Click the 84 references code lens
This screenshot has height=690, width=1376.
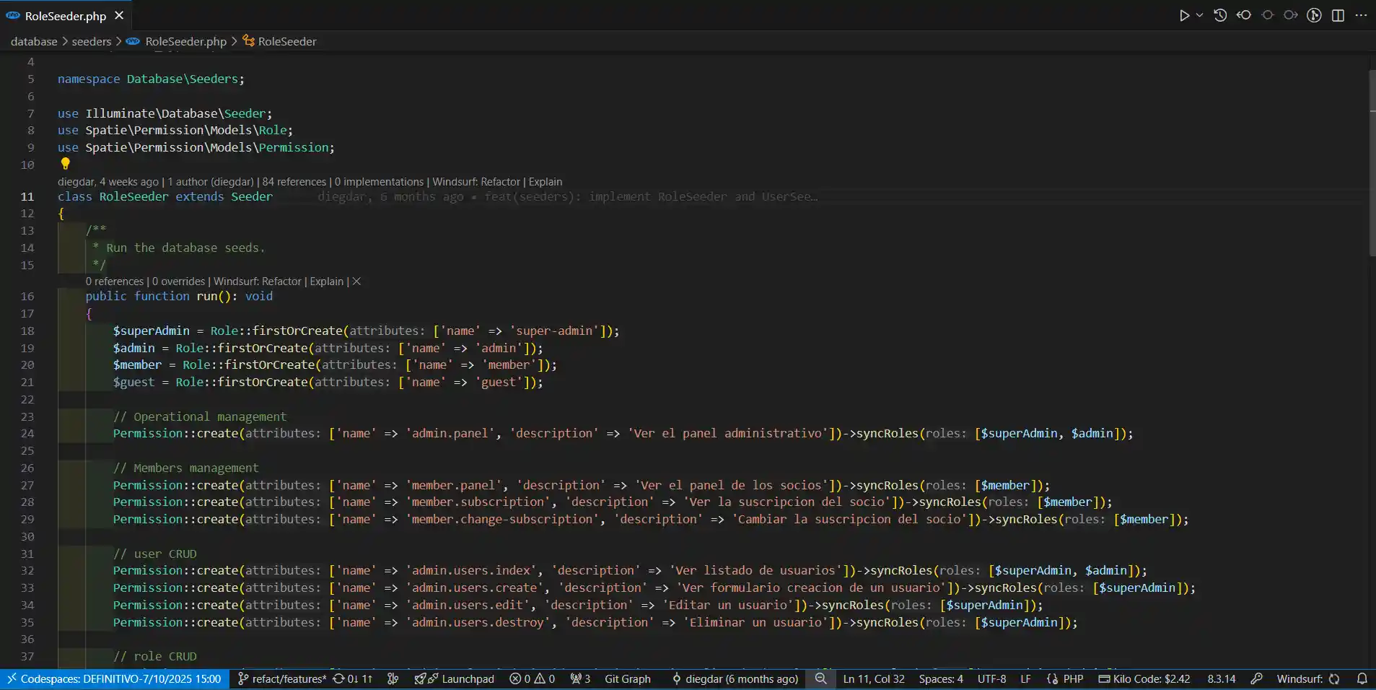(x=294, y=182)
